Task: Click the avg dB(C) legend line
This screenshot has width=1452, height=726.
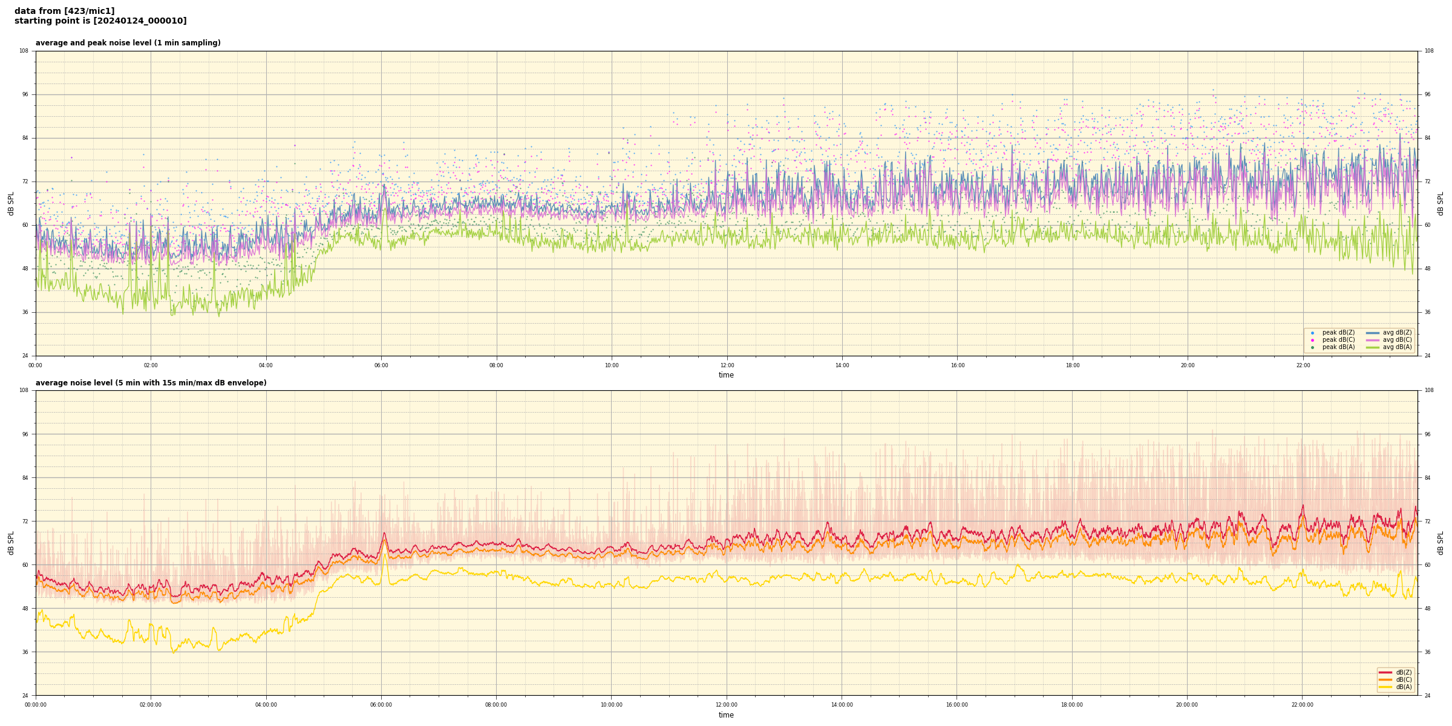Action: pos(1373,340)
